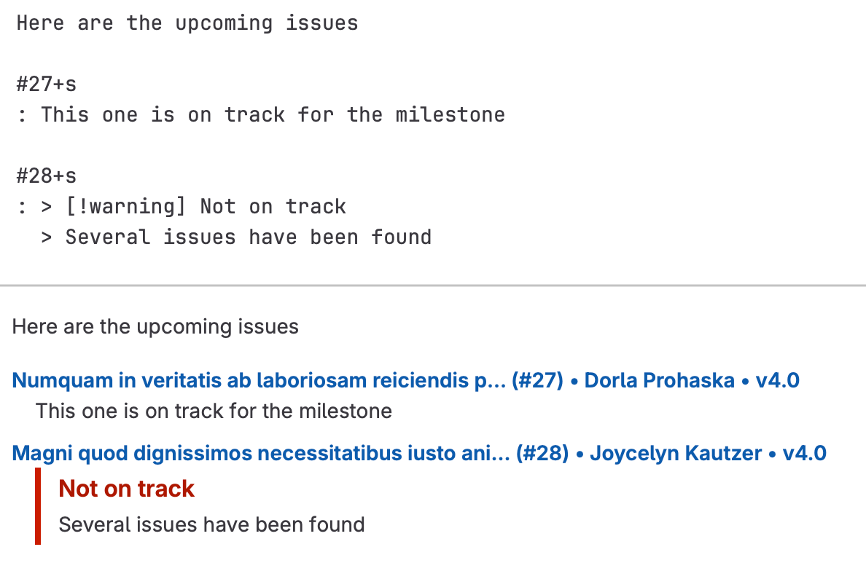Screen dimensions: 866x571
Task: Place cursor on the #27+s source line
Action: pyautogui.click(x=47, y=84)
